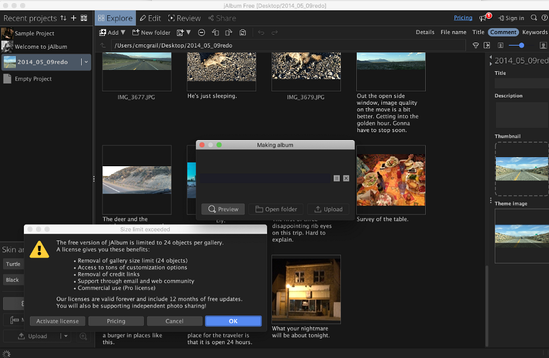Select IMG_3677.JPG thumbnail
This screenshot has width=549, height=358.
(137, 72)
